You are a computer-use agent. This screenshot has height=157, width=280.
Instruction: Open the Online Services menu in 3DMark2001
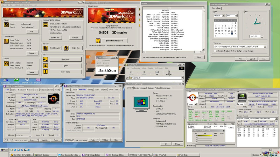[x=27, y=5]
